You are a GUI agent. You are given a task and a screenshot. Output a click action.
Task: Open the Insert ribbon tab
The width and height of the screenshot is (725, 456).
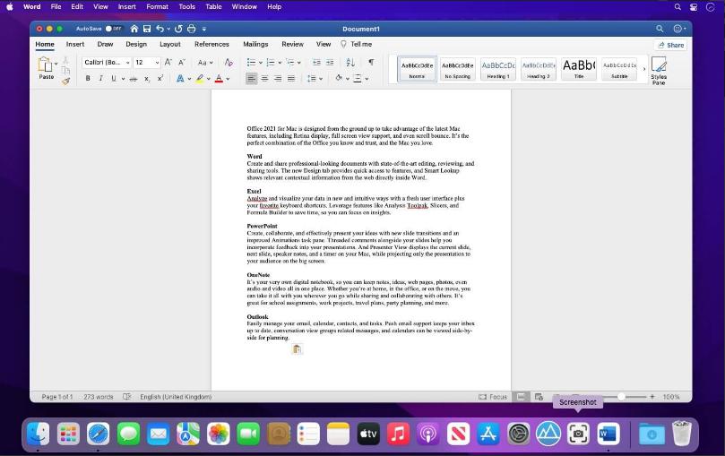pos(75,45)
